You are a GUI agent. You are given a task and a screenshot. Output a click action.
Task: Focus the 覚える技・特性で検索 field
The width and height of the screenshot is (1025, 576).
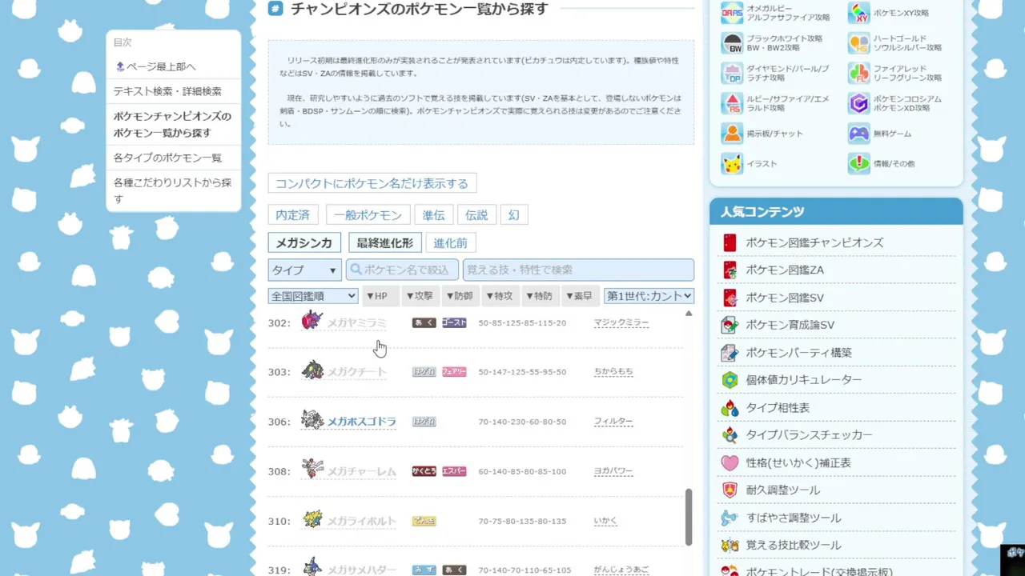(x=578, y=270)
